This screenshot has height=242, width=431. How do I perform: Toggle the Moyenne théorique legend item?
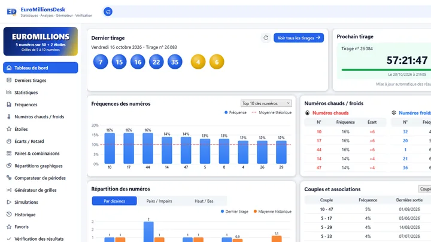pos(272,112)
